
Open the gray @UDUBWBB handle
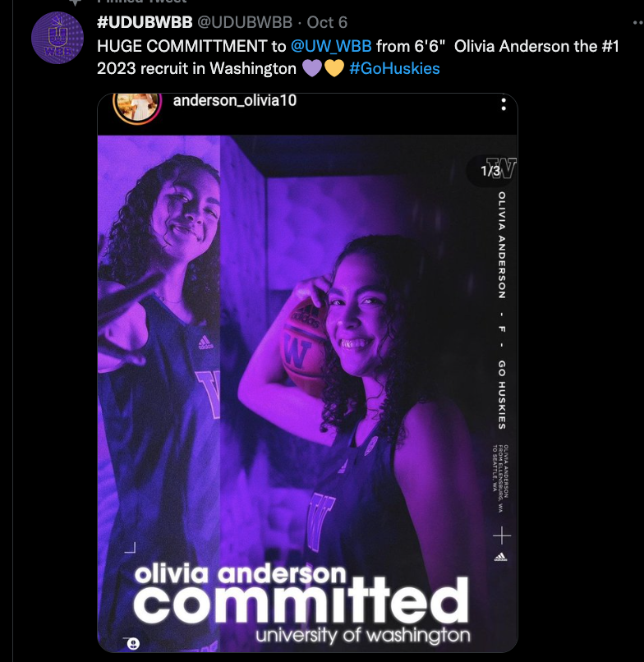tap(245, 22)
